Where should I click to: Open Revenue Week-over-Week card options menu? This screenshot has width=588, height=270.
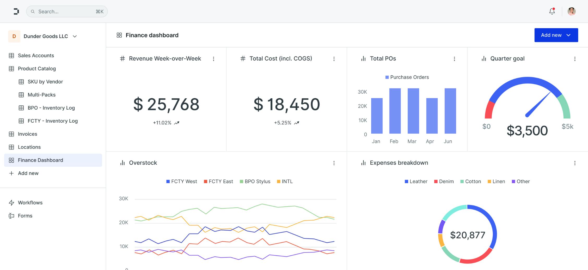(x=213, y=59)
